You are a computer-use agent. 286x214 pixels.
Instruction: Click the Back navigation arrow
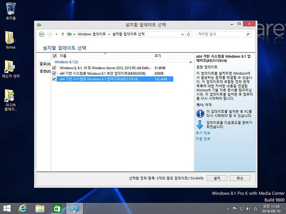[42, 34]
